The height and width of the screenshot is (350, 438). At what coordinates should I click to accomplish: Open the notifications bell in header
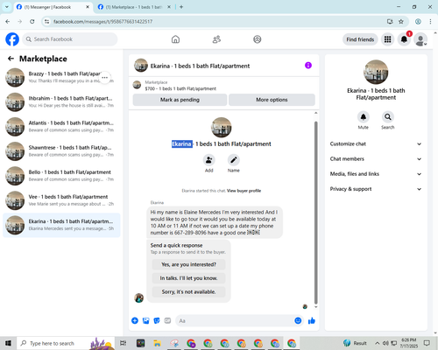pyautogui.click(x=404, y=39)
